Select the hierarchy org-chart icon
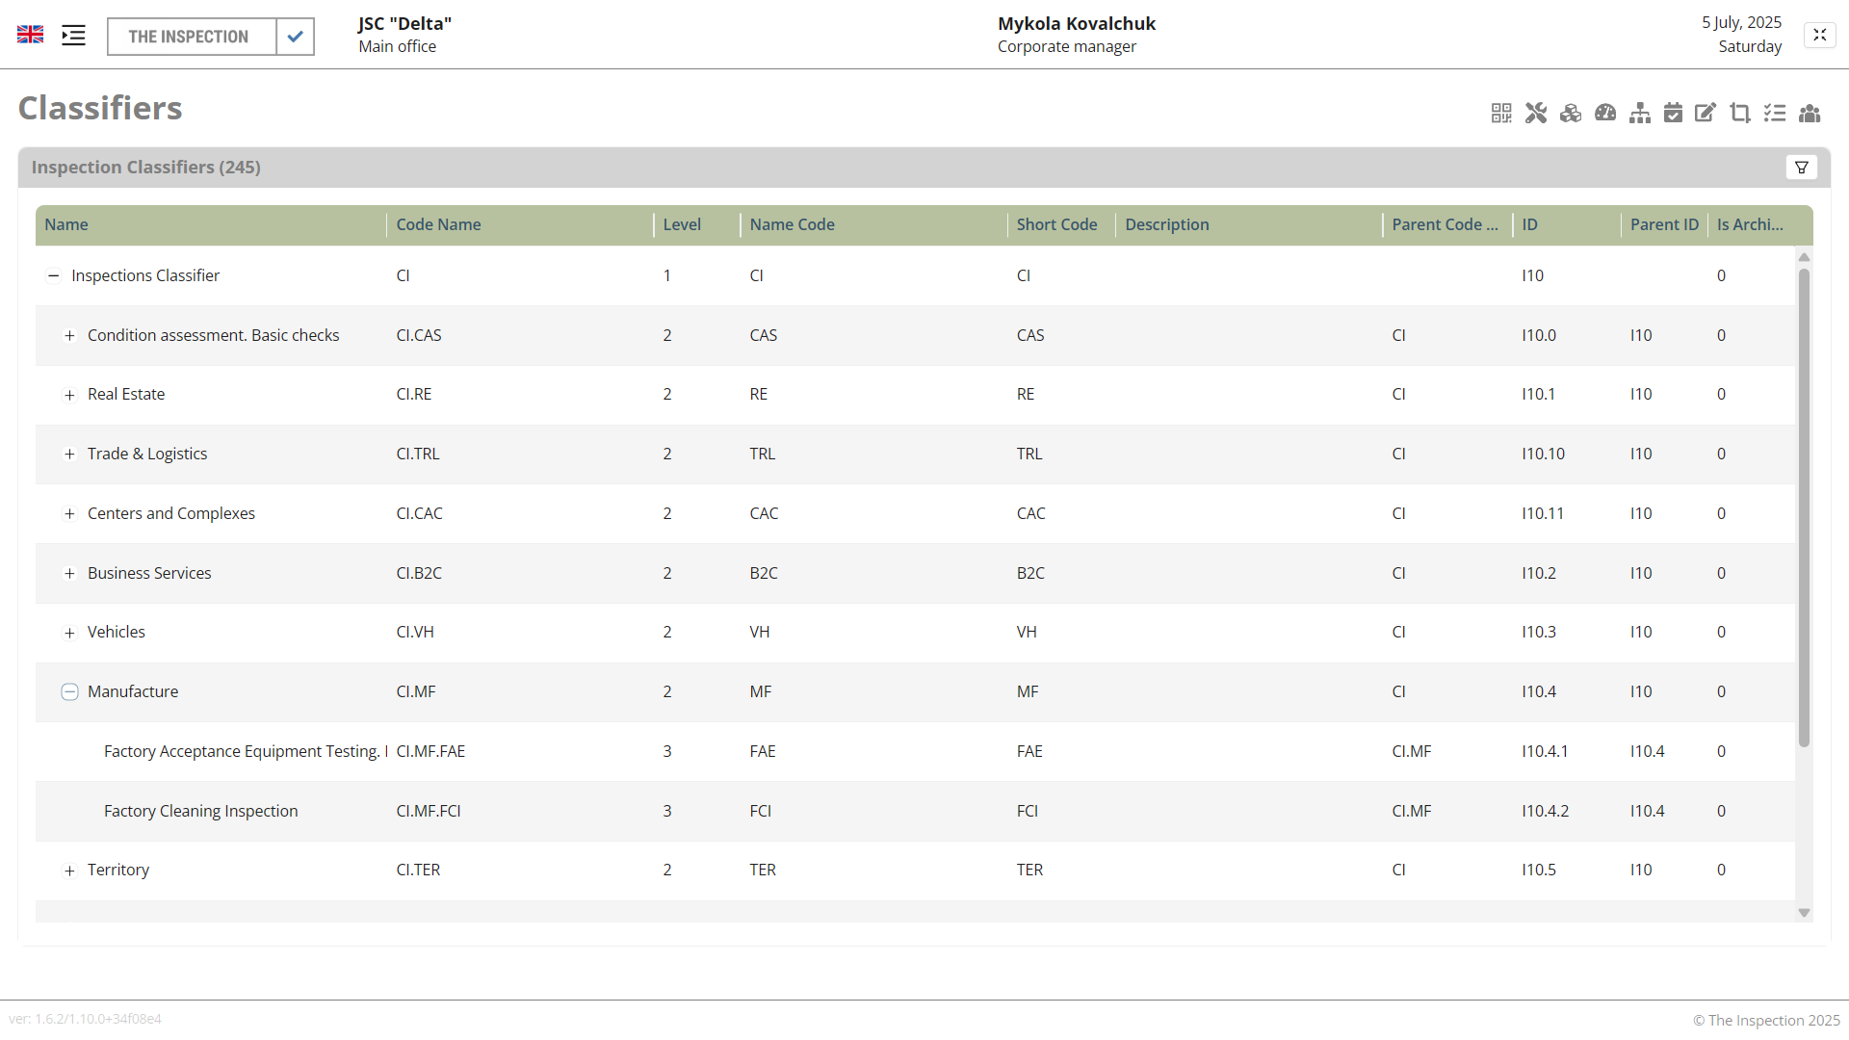This screenshot has height=1040, width=1849. (x=1640, y=113)
